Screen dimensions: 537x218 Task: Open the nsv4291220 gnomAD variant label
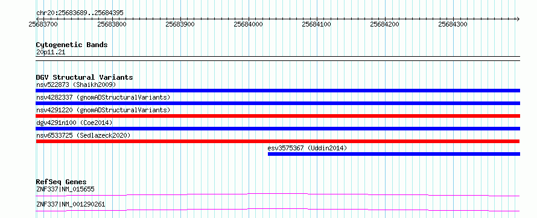[x=103, y=110]
